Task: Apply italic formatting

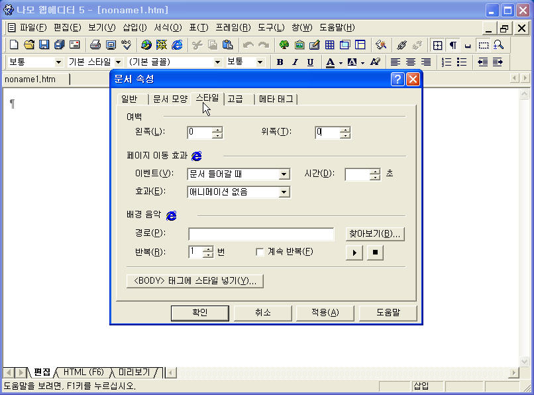Action: 295,62
